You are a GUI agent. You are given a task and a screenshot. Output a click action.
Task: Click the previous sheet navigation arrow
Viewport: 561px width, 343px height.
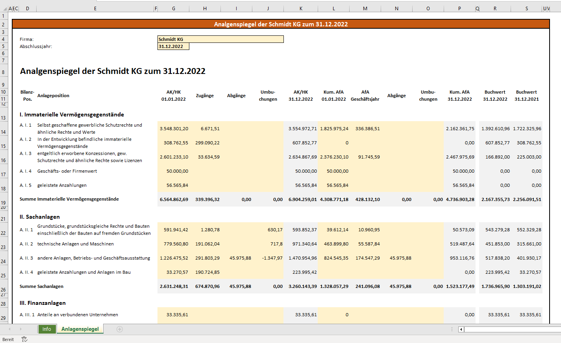click(x=9, y=329)
